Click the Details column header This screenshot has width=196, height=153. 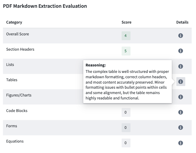tap(182, 22)
